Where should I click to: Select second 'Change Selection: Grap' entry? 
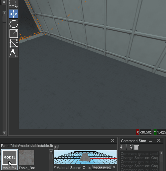[x=139, y=166]
